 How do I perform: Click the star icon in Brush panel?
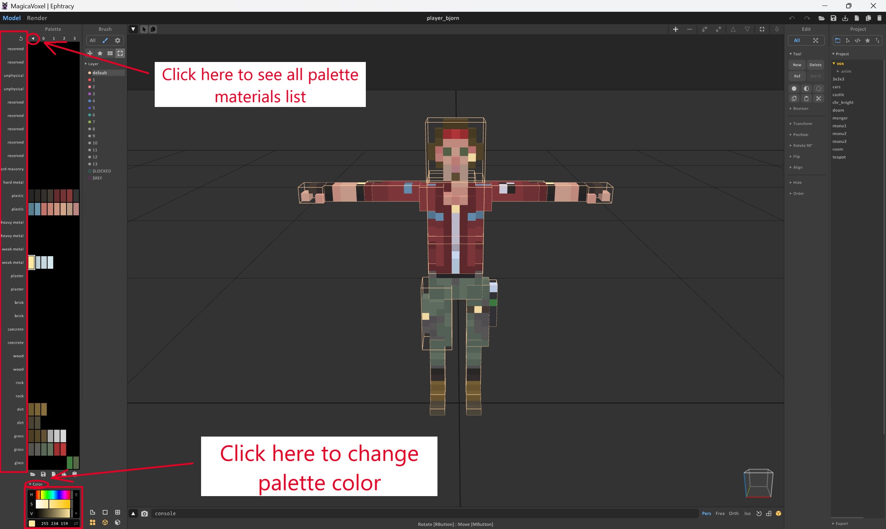[x=100, y=53]
